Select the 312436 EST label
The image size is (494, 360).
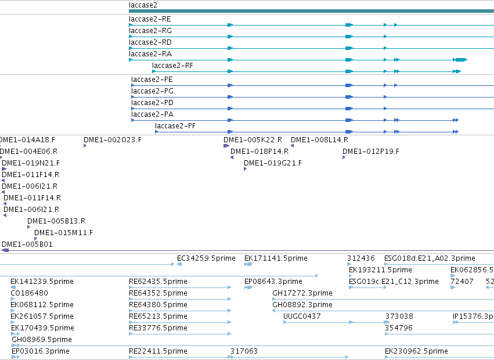coord(361,258)
